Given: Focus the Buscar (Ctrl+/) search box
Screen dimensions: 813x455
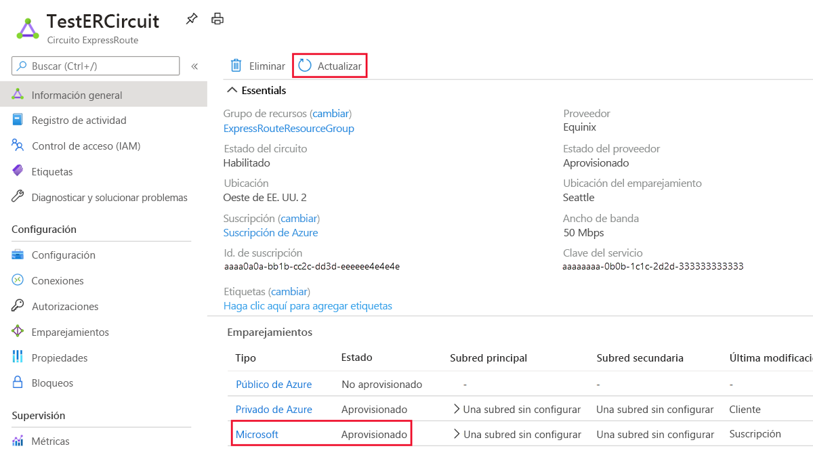Looking at the screenshot, I should (x=96, y=66).
